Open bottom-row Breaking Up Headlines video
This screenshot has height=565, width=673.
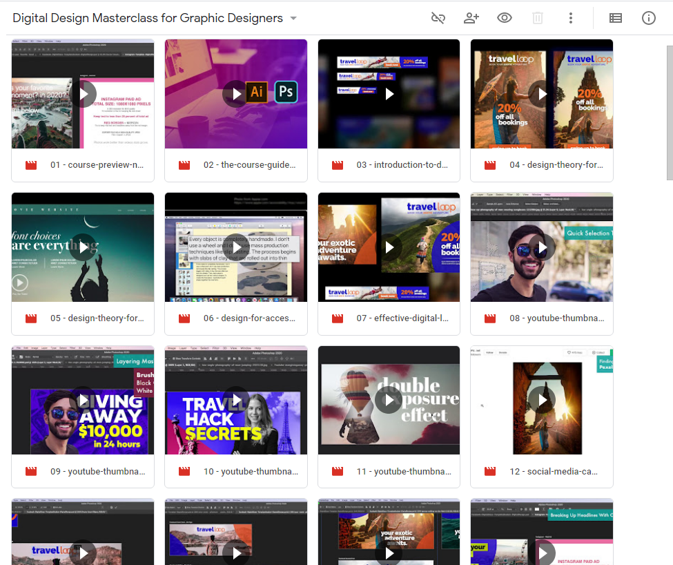tap(542, 532)
